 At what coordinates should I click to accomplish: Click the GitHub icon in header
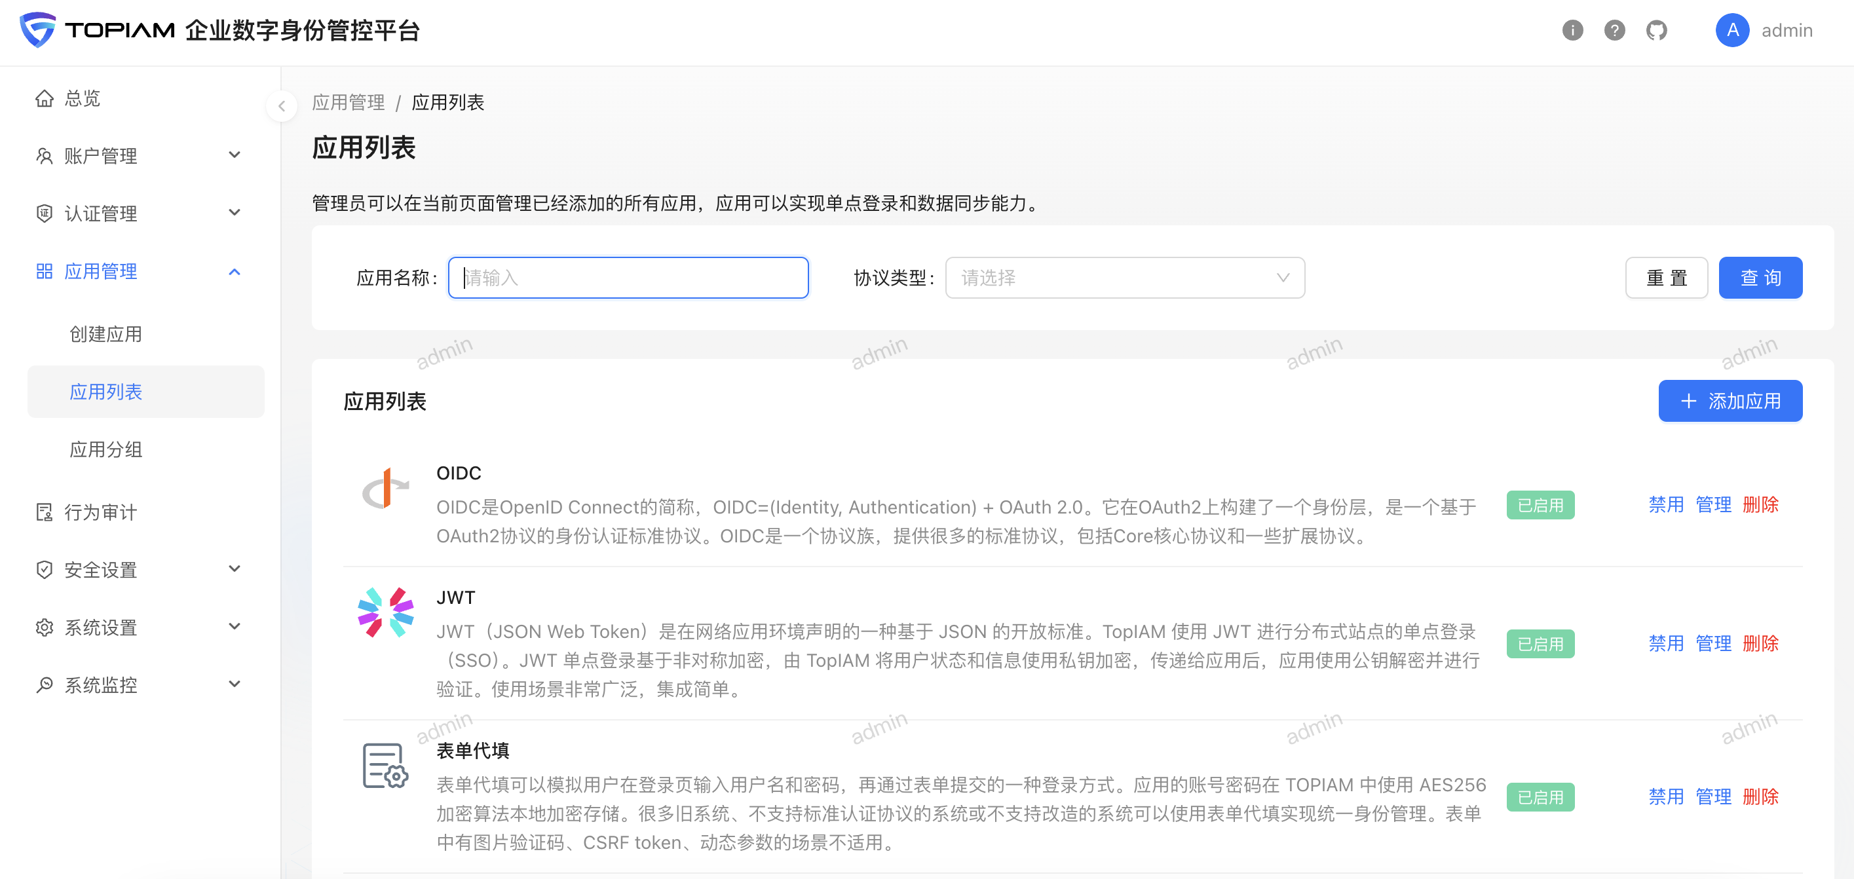point(1656,30)
